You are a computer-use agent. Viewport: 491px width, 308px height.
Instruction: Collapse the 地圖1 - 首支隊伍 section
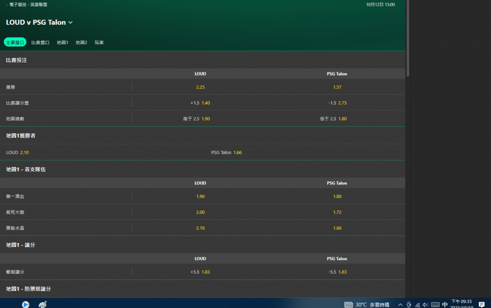pyautogui.click(x=203, y=169)
